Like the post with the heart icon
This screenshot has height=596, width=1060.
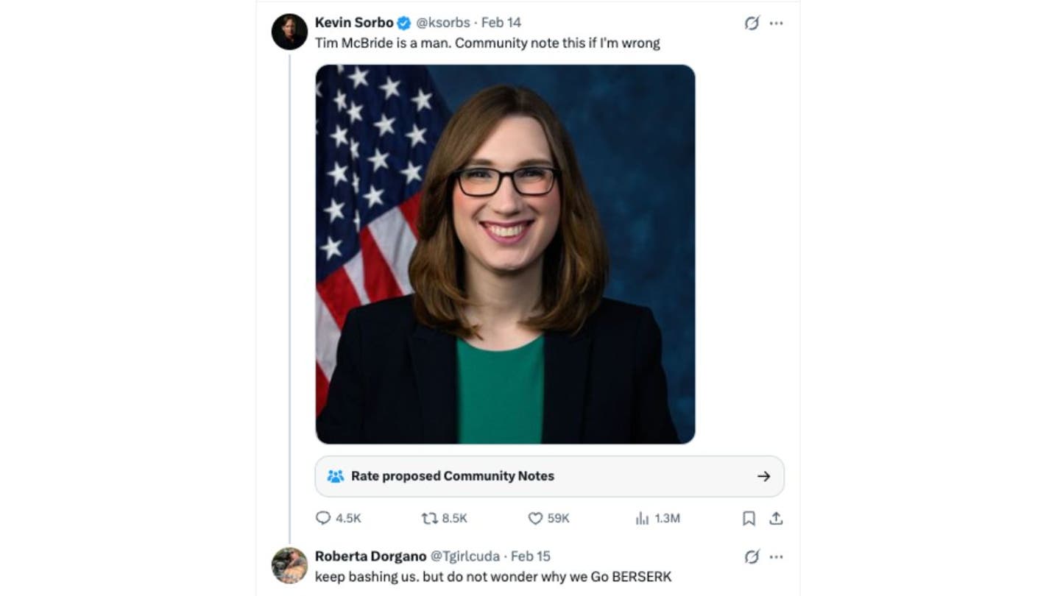(x=536, y=518)
